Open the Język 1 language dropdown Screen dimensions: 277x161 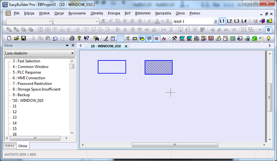(216, 21)
